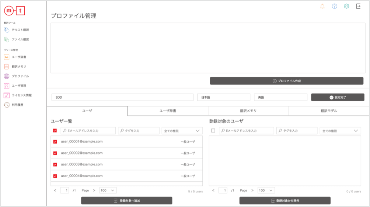This screenshot has height=207, width=370.
Task: Click the ユーザ辞書 dictionary icon in sidebar
Action: 6,57
